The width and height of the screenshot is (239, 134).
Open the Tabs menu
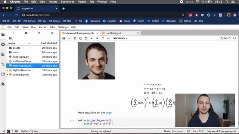(52, 27)
